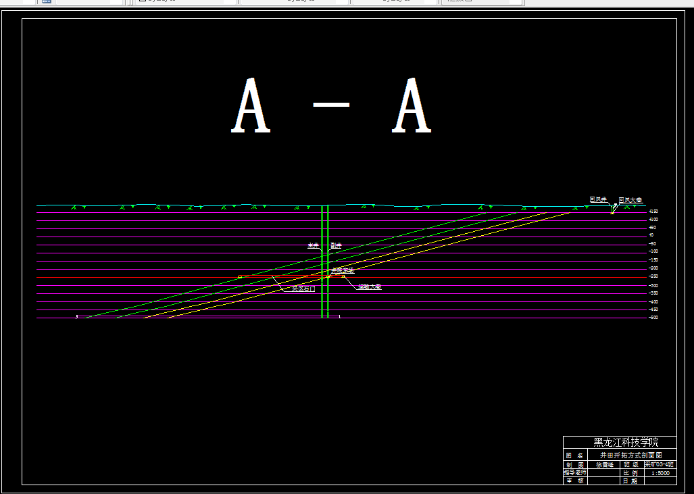Click the 副井 shaft label
Image resolution: width=694 pixels, height=494 pixels.
point(336,245)
